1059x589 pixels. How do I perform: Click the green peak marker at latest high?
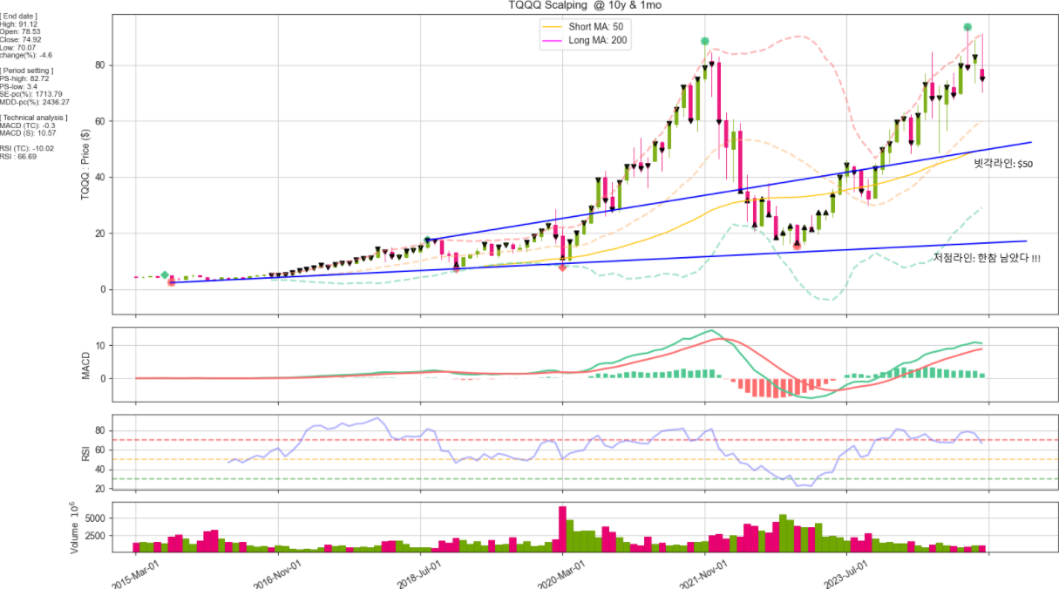tap(967, 28)
